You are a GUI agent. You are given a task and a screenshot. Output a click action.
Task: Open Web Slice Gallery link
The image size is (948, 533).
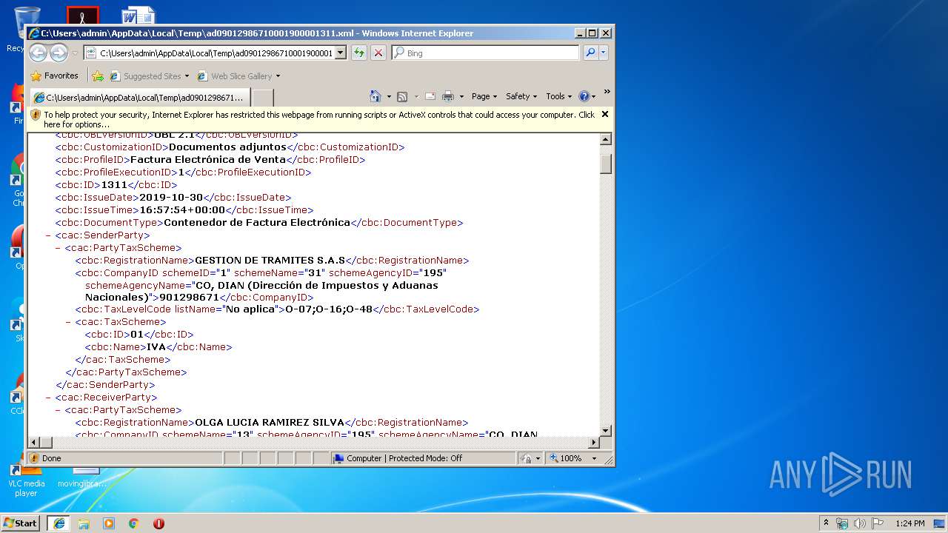coord(238,76)
